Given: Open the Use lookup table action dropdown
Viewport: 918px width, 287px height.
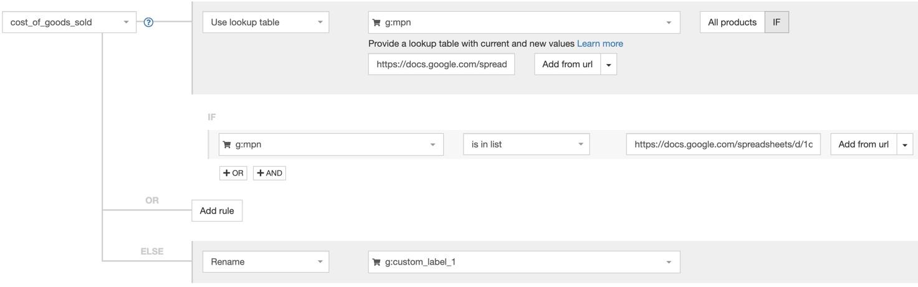Looking at the screenshot, I should coord(265,22).
